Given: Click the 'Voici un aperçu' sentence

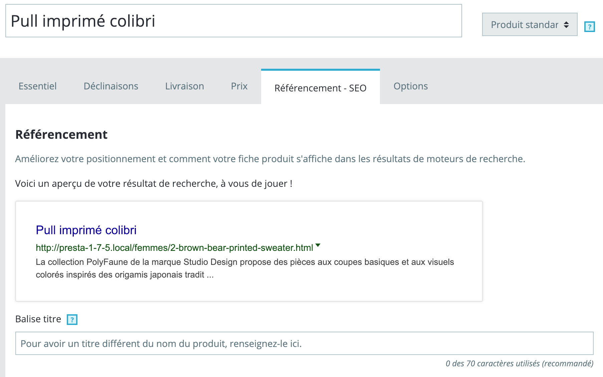Looking at the screenshot, I should 154,183.
